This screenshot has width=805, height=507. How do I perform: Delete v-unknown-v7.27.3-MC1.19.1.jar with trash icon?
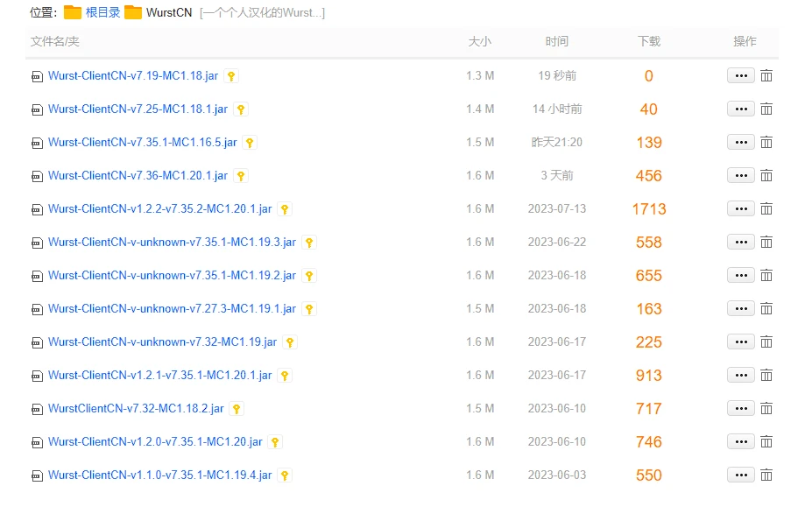point(766,309)
